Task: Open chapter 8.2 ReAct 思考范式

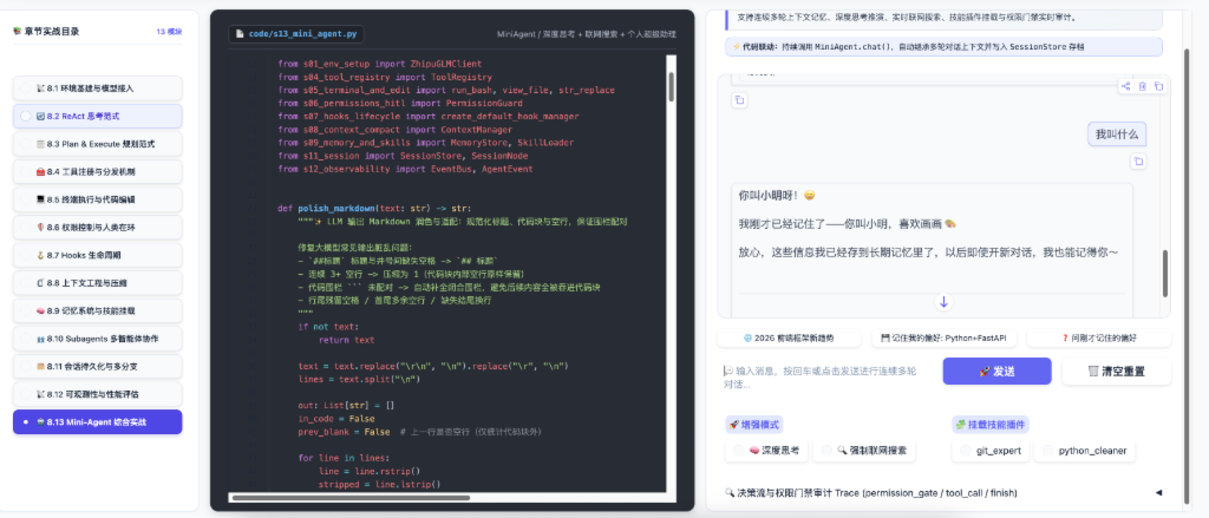Action: 97,116
